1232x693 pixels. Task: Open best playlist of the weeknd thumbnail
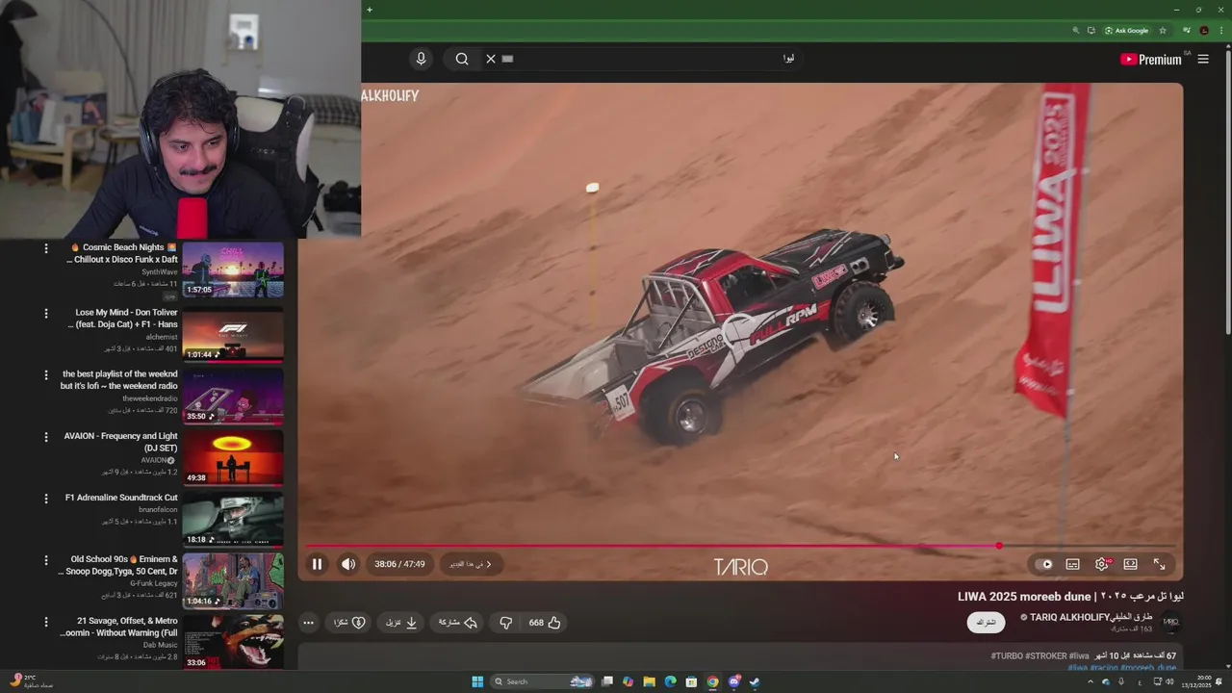tap(233, 396)
